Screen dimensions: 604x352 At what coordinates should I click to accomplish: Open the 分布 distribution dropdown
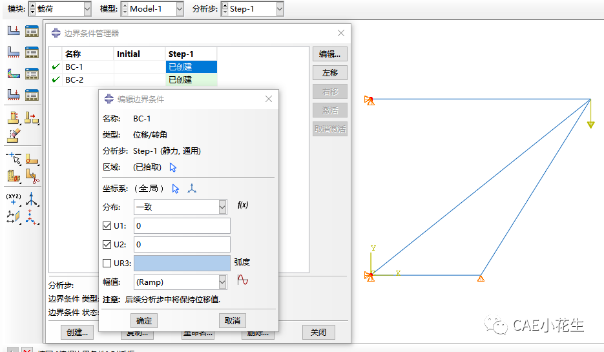click(222, 207)
